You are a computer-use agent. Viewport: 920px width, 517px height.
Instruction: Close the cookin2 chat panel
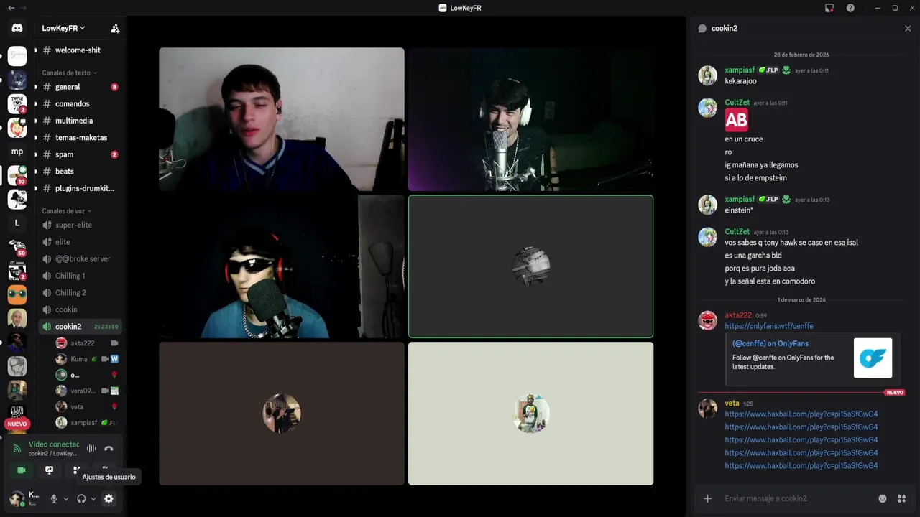pos(908,29)
